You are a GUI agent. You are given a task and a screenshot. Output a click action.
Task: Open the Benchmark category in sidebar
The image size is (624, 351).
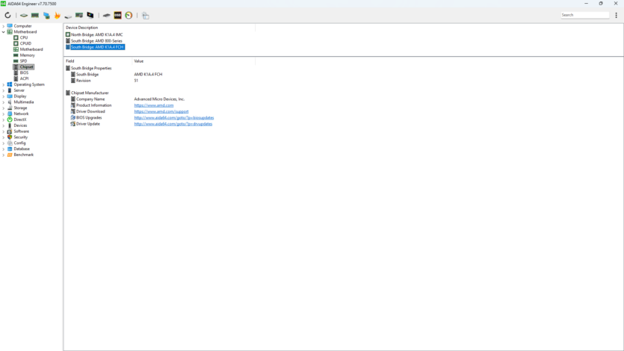pos(23,155)
